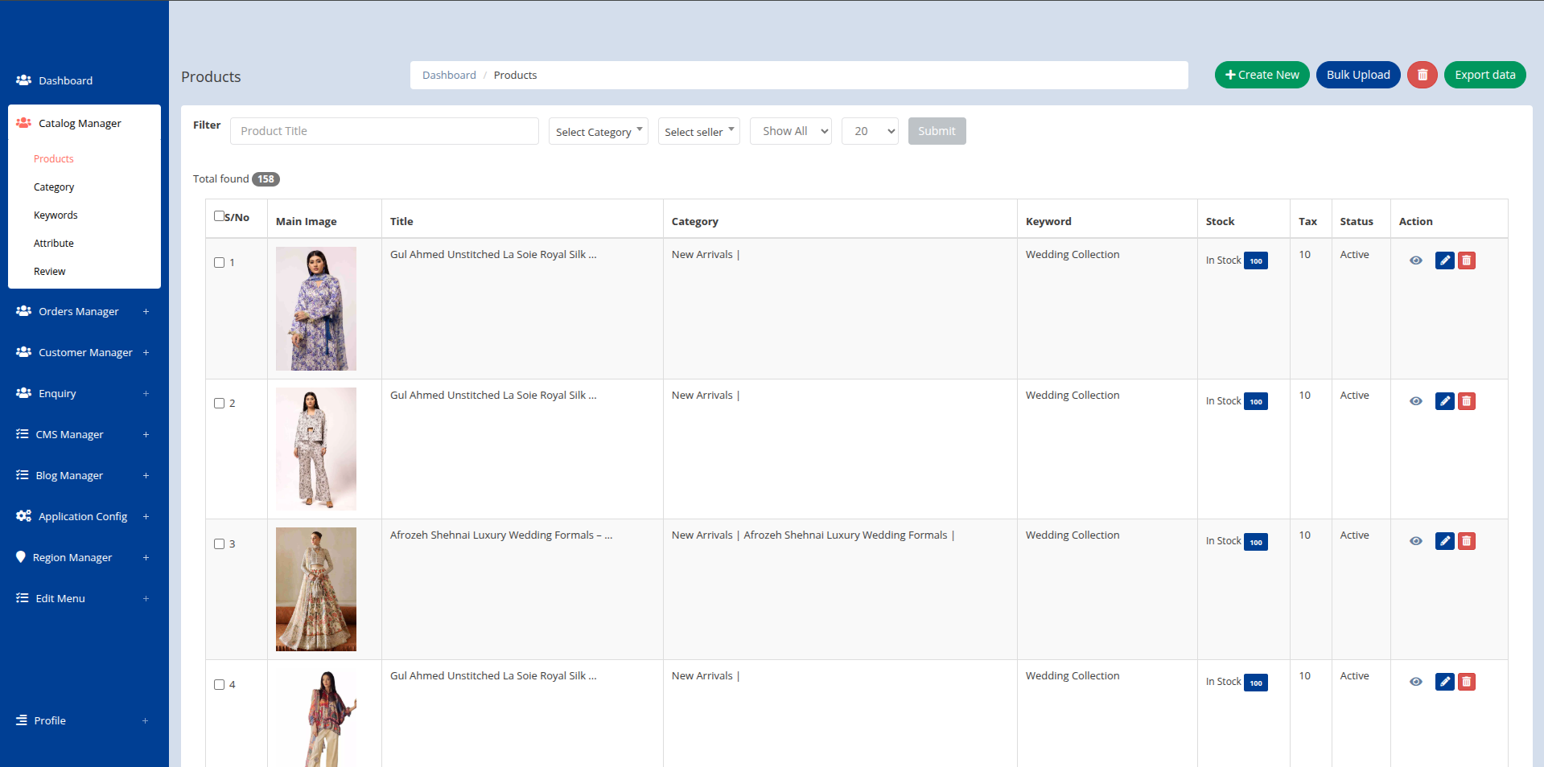Expand Profile with plus sign
Viewport: 1544px width, 767px height.
pos(146,720)
